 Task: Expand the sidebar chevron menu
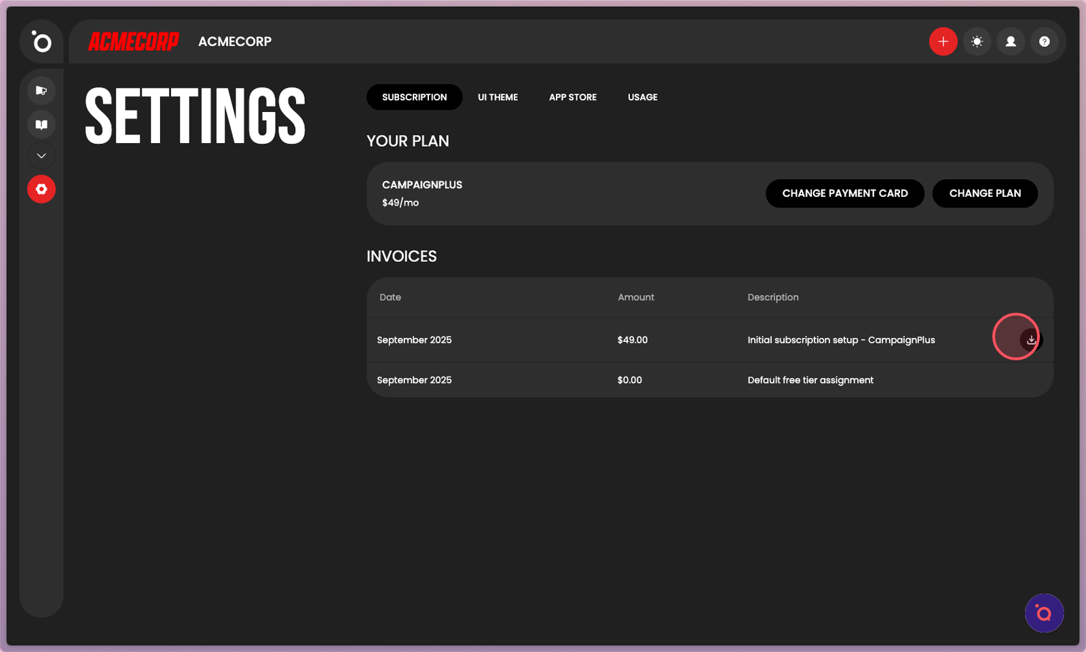(41, 156)
